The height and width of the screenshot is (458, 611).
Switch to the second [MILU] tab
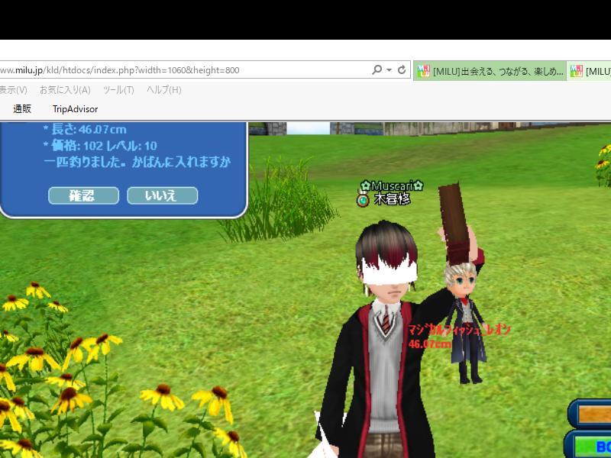coord(589,71)
